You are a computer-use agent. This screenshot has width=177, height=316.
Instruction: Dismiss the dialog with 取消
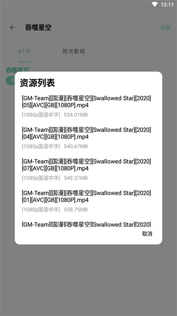(147, 234)
